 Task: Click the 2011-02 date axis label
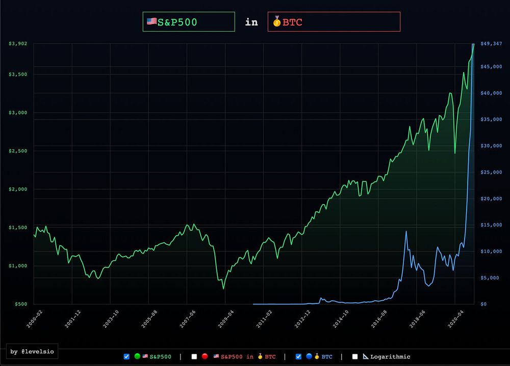(264, 319)
